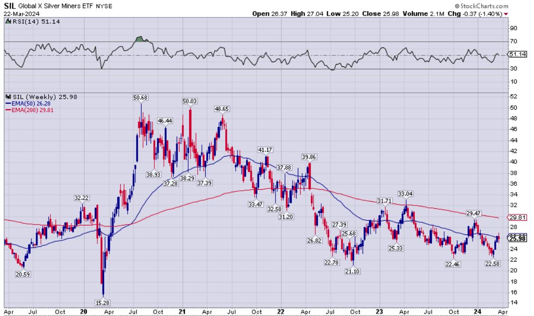Image resolution: width=534 pixels, height=316 pixels.
Task: Click the 29.47 price label
Action: (x=473, y=213)
